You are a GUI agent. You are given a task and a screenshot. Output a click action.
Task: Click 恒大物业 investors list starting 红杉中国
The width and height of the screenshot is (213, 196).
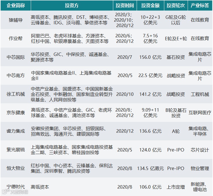point(72,168)
